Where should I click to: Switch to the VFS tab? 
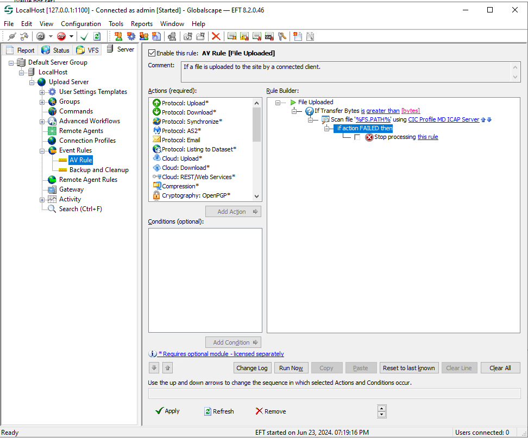pyautogui.click(x=87, y=50)
